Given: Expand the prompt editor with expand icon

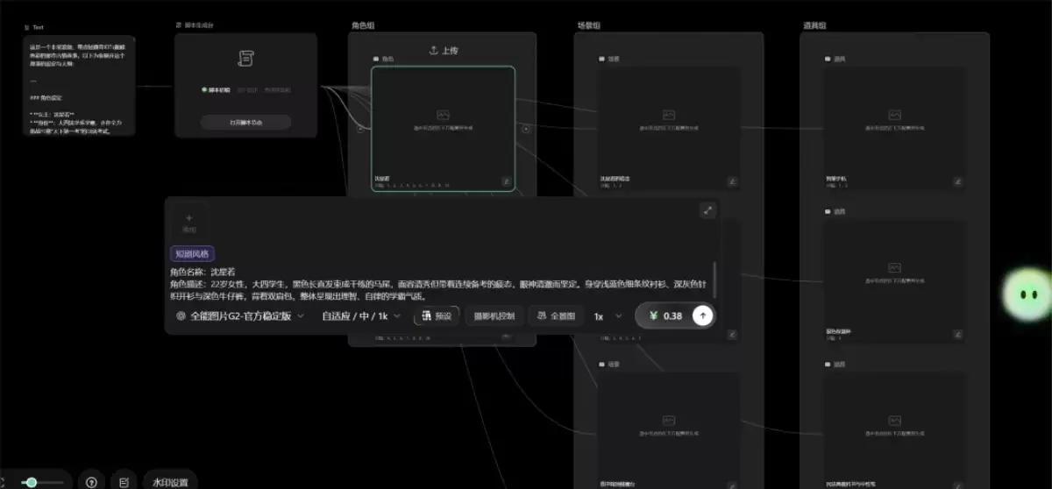Looking at the screenshot, I should point(707,210).
